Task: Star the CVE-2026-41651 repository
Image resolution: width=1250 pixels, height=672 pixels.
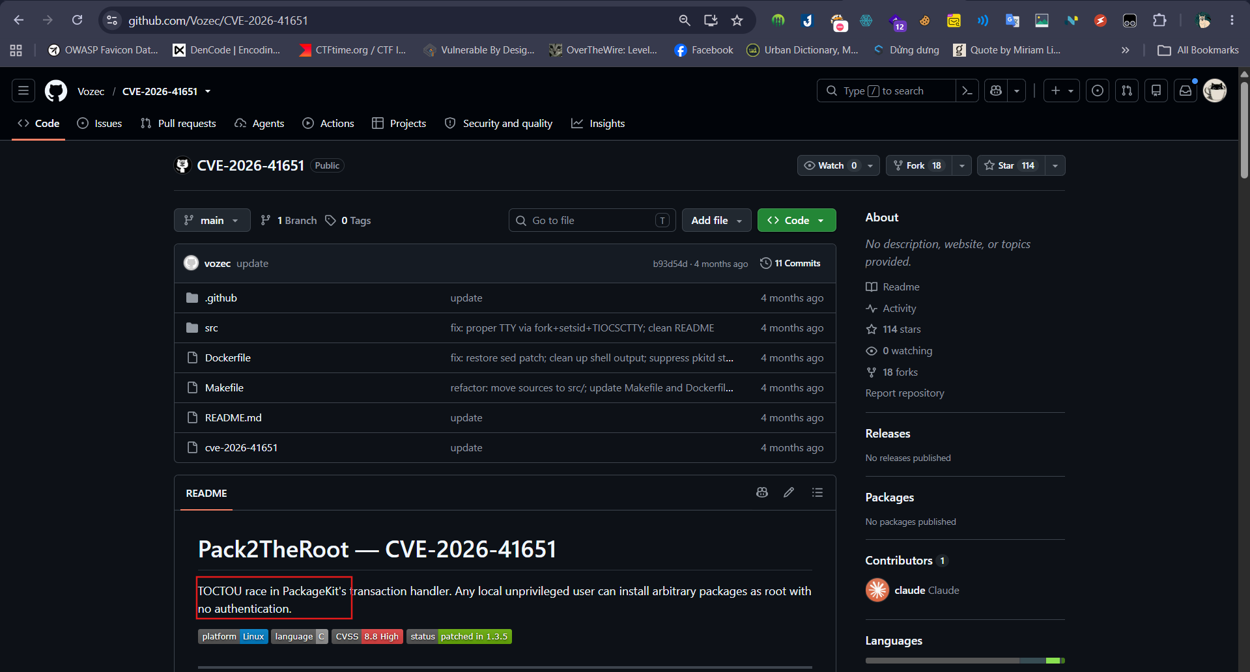Action: point(1011,165)
